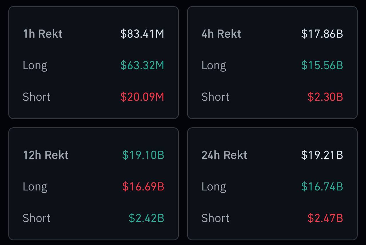Select the $16.74B long value

point(322,186)
